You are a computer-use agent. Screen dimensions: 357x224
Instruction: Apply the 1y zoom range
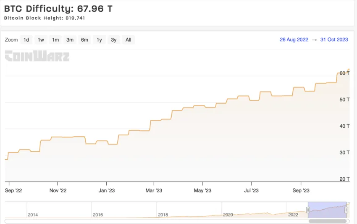99,40
